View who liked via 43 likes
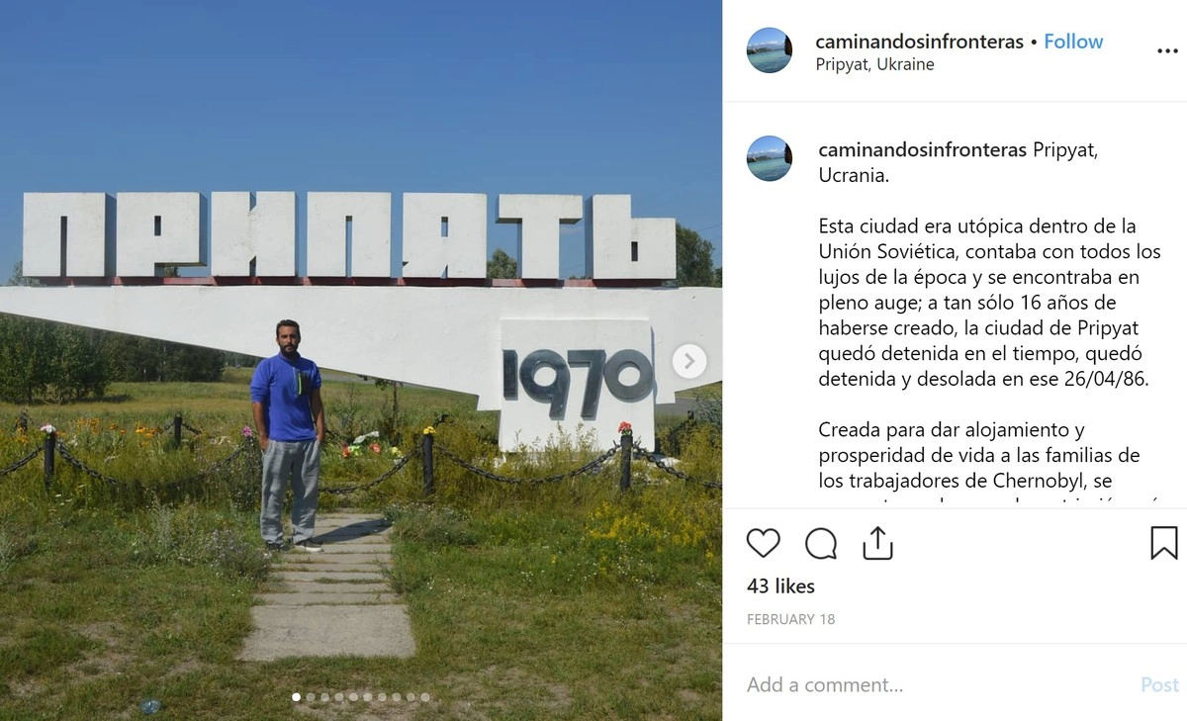1187x721 pixels. coord(780,586)
